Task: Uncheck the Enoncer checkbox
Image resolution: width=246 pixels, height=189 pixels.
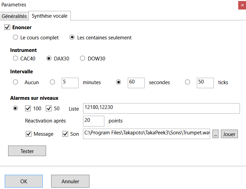Action: tap(7, 27)
